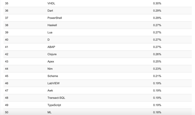Click the Dart row label
This screenshot has height=115, width=195.
(x=50, y=11)
